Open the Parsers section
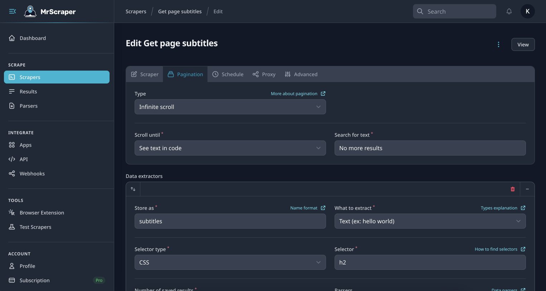 (x=28, y=106)
